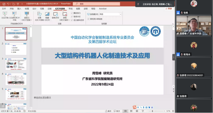The height and width of the screenshot is (113, 213).
Task: Open the 监视器 monitor dropdown set to 自动
Action: pyautogui.click(x=110, y=14)
